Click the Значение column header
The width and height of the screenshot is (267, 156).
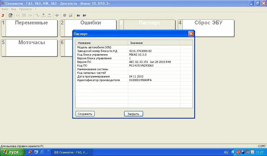154,43
